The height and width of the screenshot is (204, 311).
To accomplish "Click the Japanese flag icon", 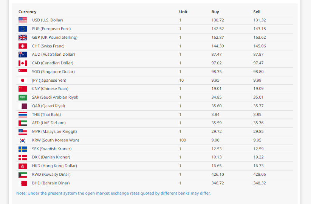I will coord(23,80).
